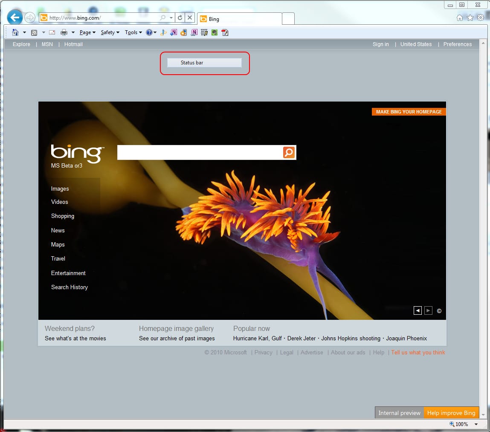
Task: Click the Messenger icon in command bar
Action: 163,32
